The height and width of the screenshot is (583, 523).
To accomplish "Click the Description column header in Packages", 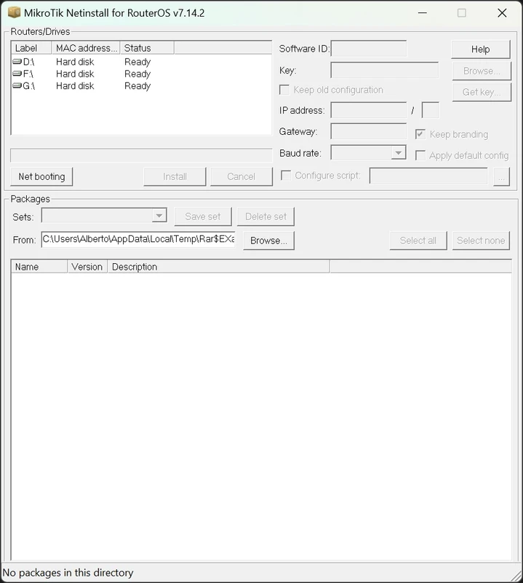I will coord(218,267).
